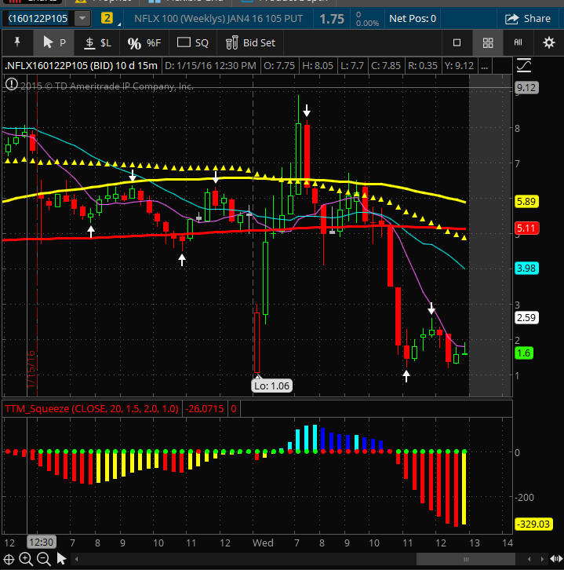Click the symbol input field
This screenshot has height=570, width=564.
pyautogui.click(x=38, y=18)
